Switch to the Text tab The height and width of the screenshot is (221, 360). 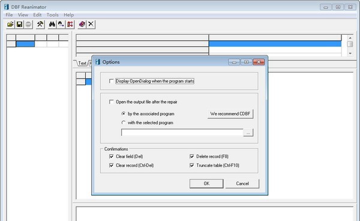coord(82,63)
